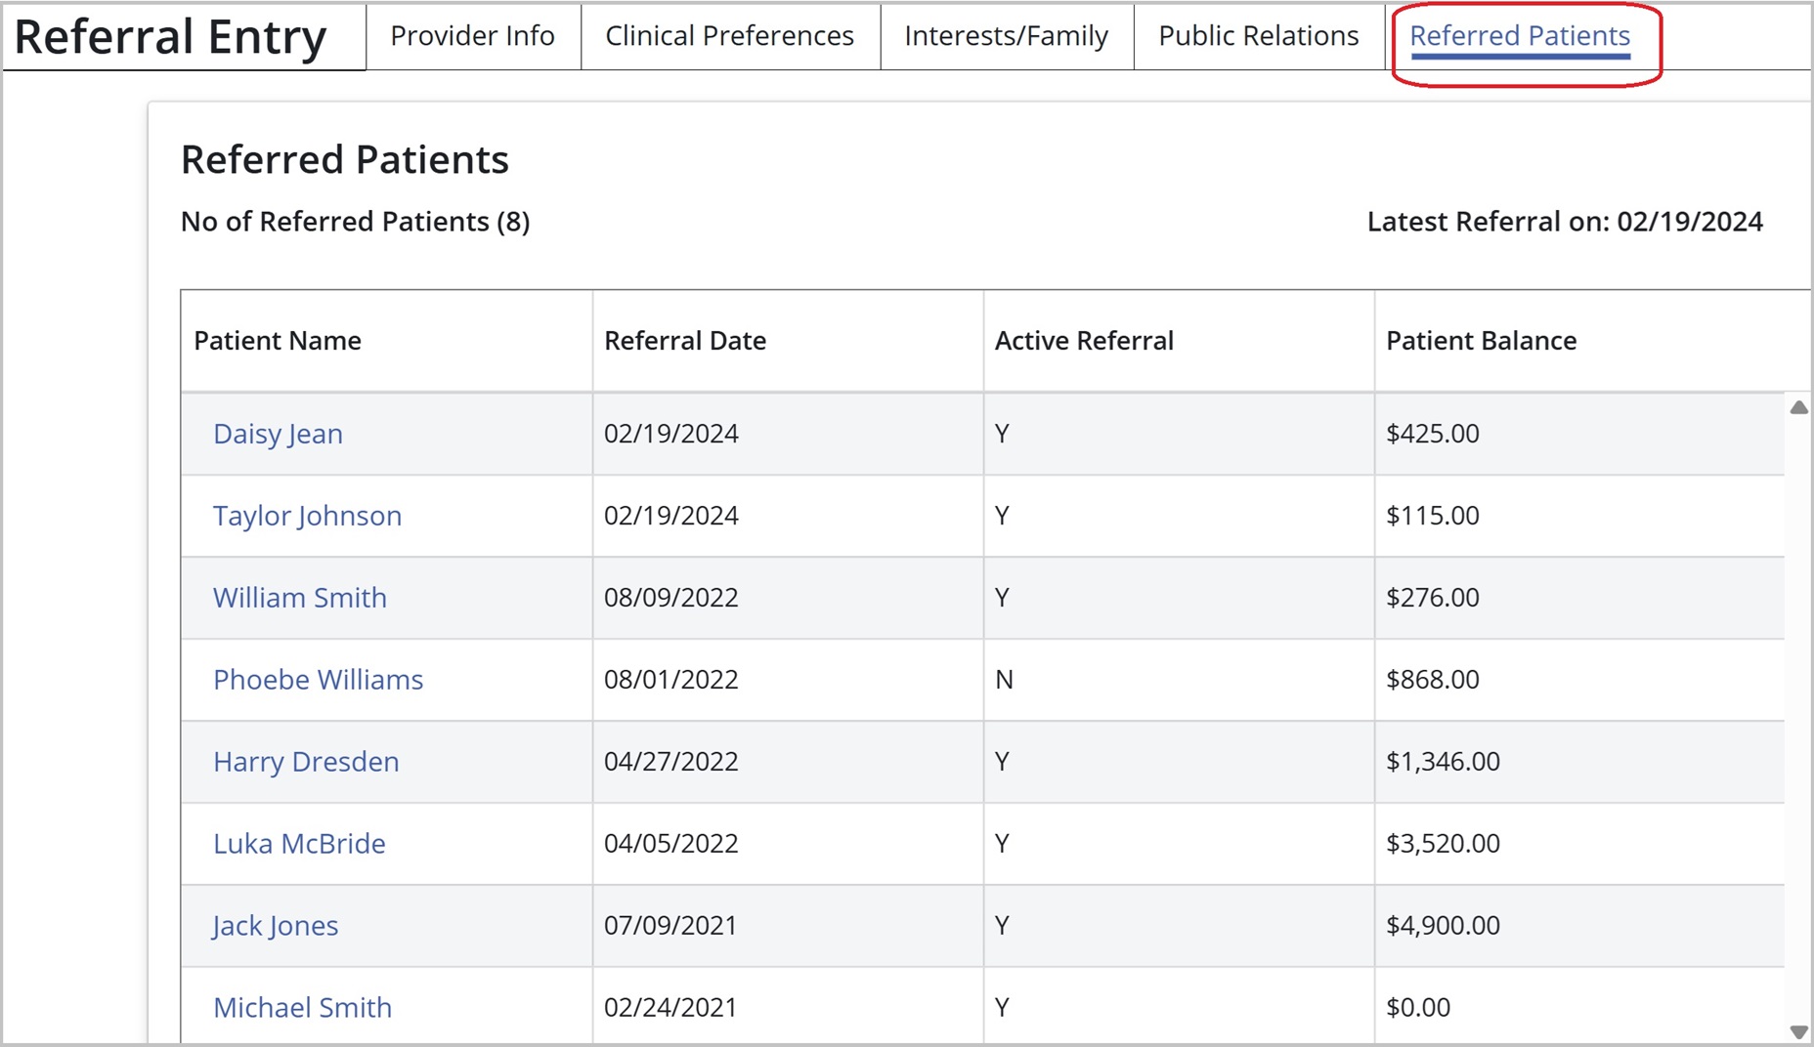Open Taylor Johnson patient link
Screen dimensions: 1814x1047
(x=307, y=516)
